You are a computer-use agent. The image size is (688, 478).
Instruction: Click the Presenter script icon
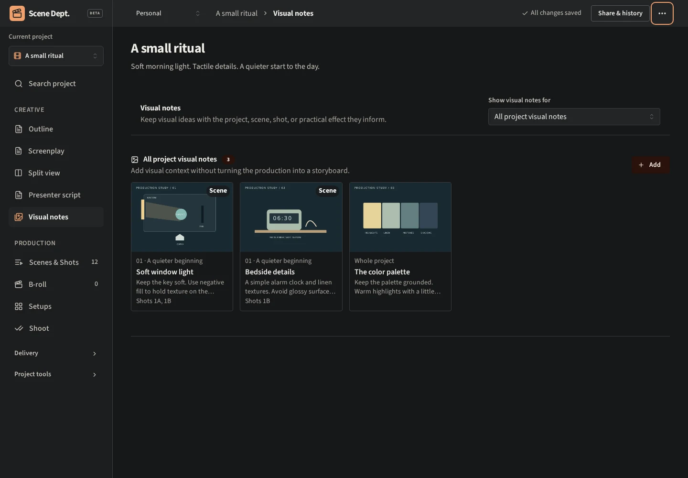[19, 195]
